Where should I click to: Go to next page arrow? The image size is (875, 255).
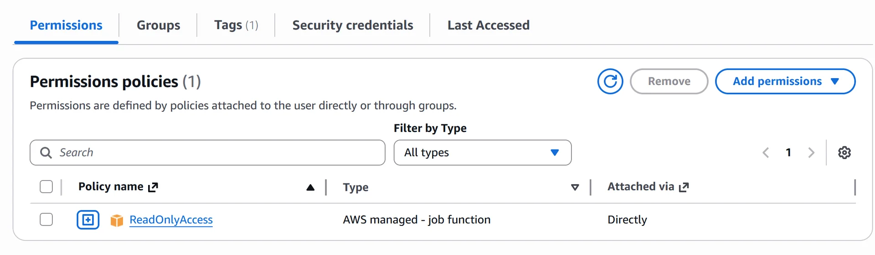point(811,153)
